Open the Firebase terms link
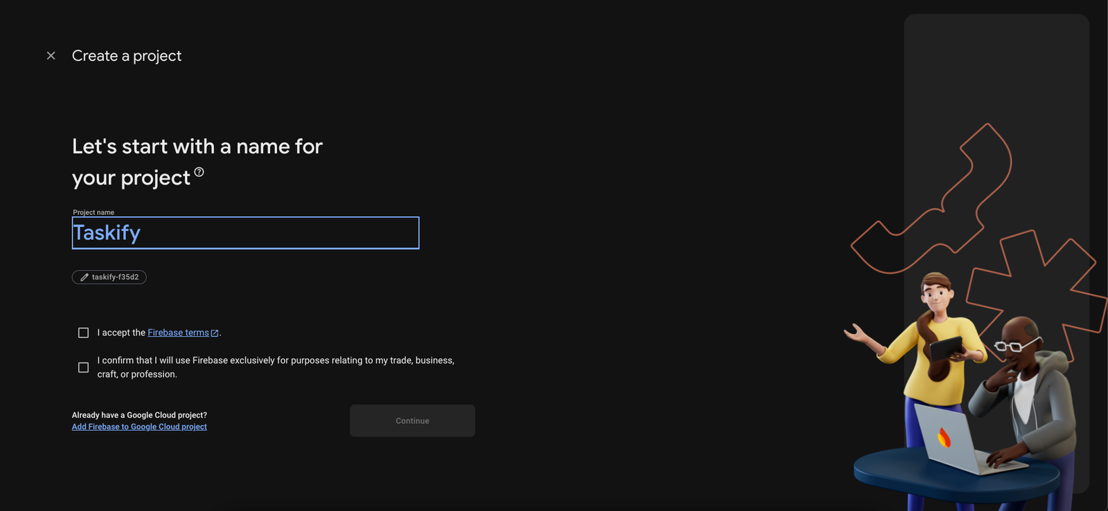Viewport: 1108px width, 511px height. click(x=178, y=333)
